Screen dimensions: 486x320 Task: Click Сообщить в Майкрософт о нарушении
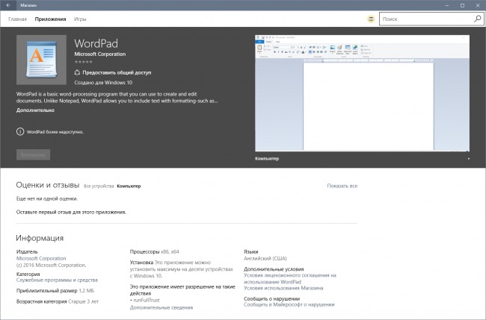289,304
